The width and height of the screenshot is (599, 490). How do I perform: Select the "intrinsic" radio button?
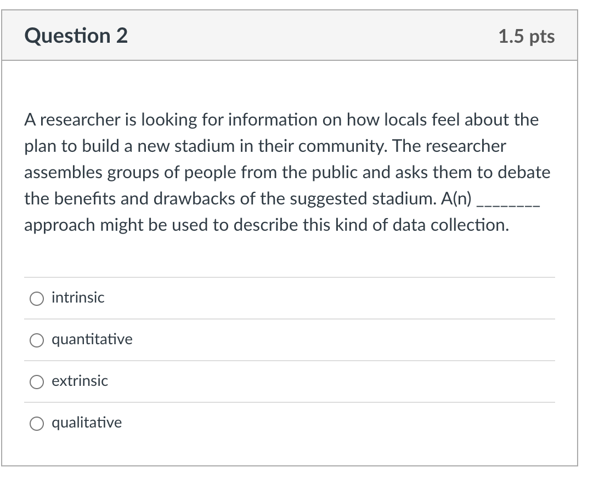(37, 298)
